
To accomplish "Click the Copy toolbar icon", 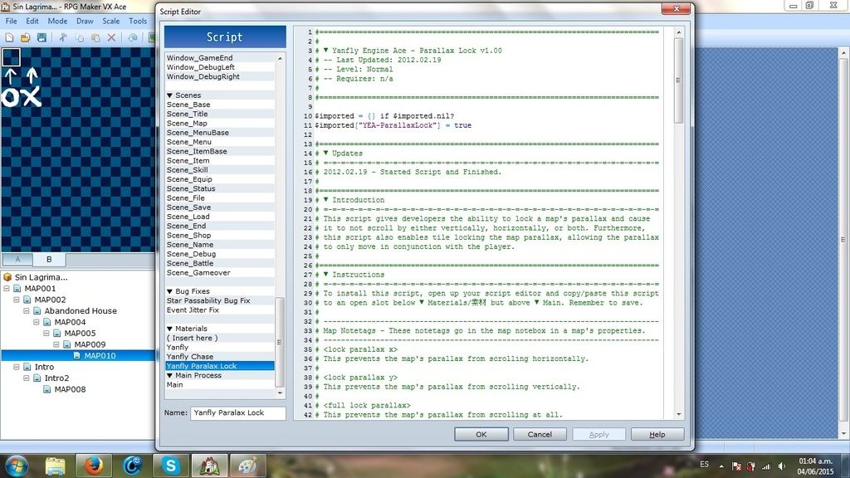I will click(80, 37).
